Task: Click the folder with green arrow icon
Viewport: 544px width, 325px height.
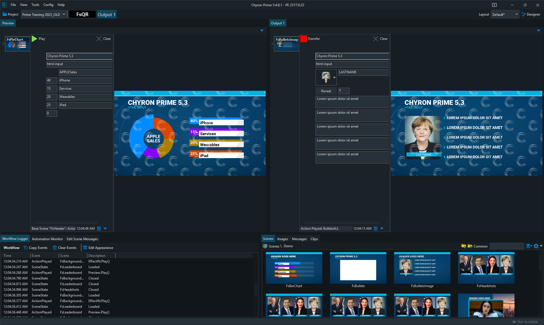Action: click(464, 246)
